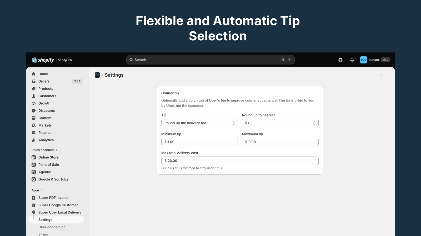Click the Search bar

pyautogui.click(x=210, y=60)
